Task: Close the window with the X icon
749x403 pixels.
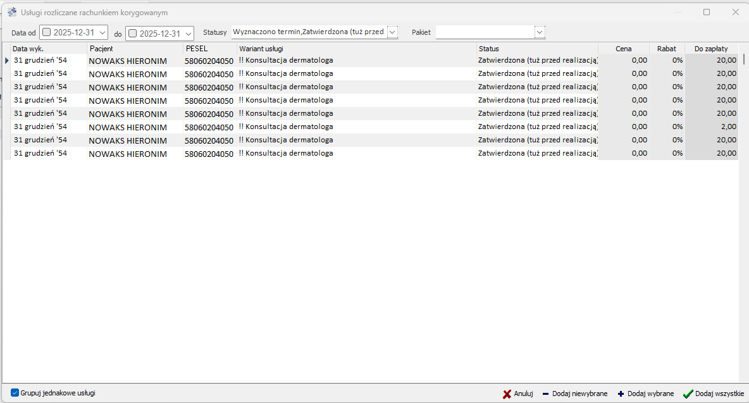Action: [736, 12]
